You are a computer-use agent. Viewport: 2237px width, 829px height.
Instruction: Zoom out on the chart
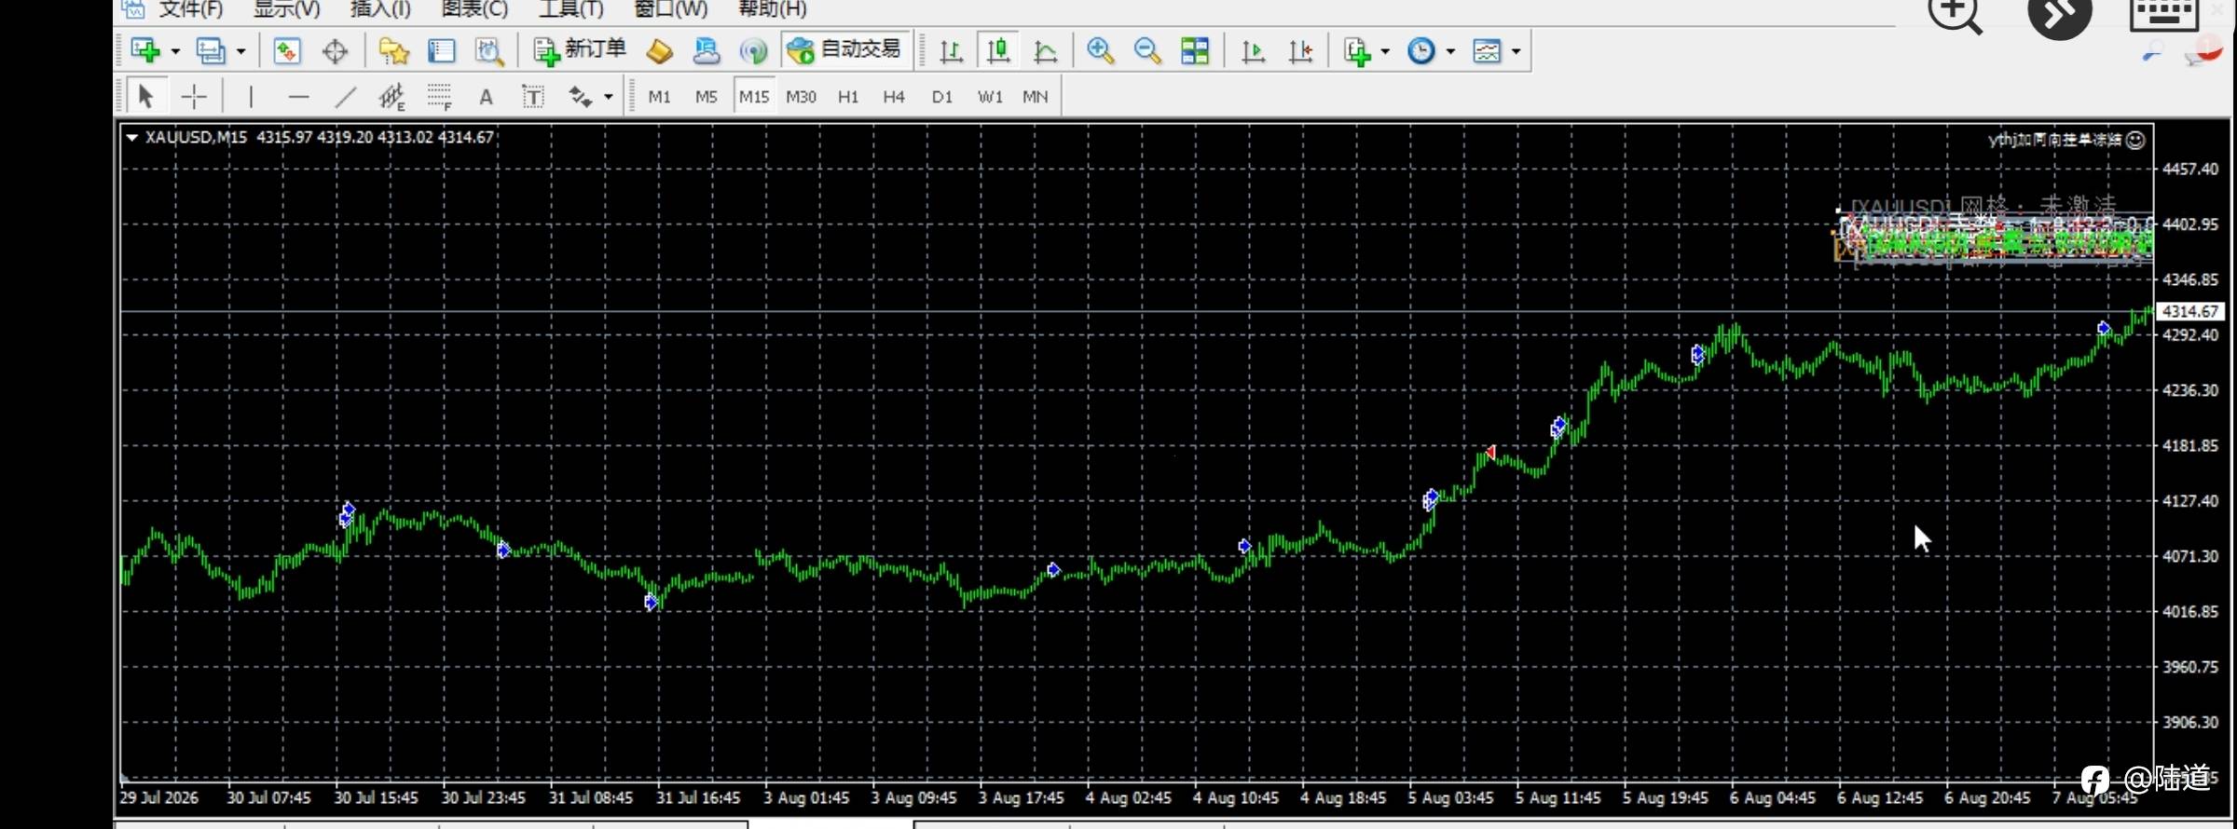click(x=1147, y=50)
